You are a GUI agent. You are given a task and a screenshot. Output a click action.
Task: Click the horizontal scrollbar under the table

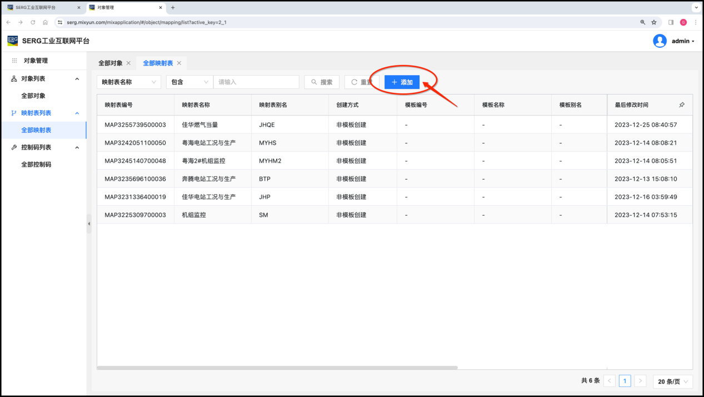click(x=277, y=368)
